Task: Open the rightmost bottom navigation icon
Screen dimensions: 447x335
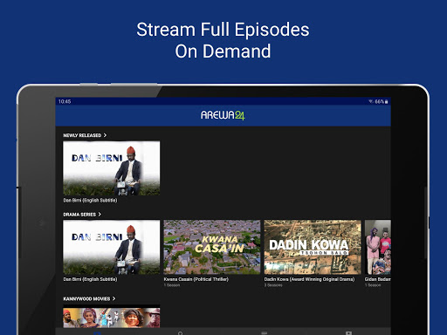Action: click(x=348, y=333)
